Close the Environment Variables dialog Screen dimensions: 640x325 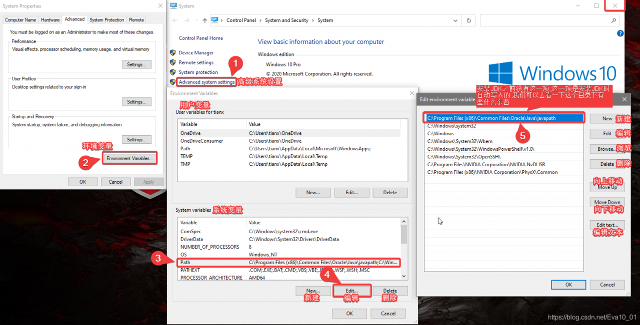[x=412, y=93]
